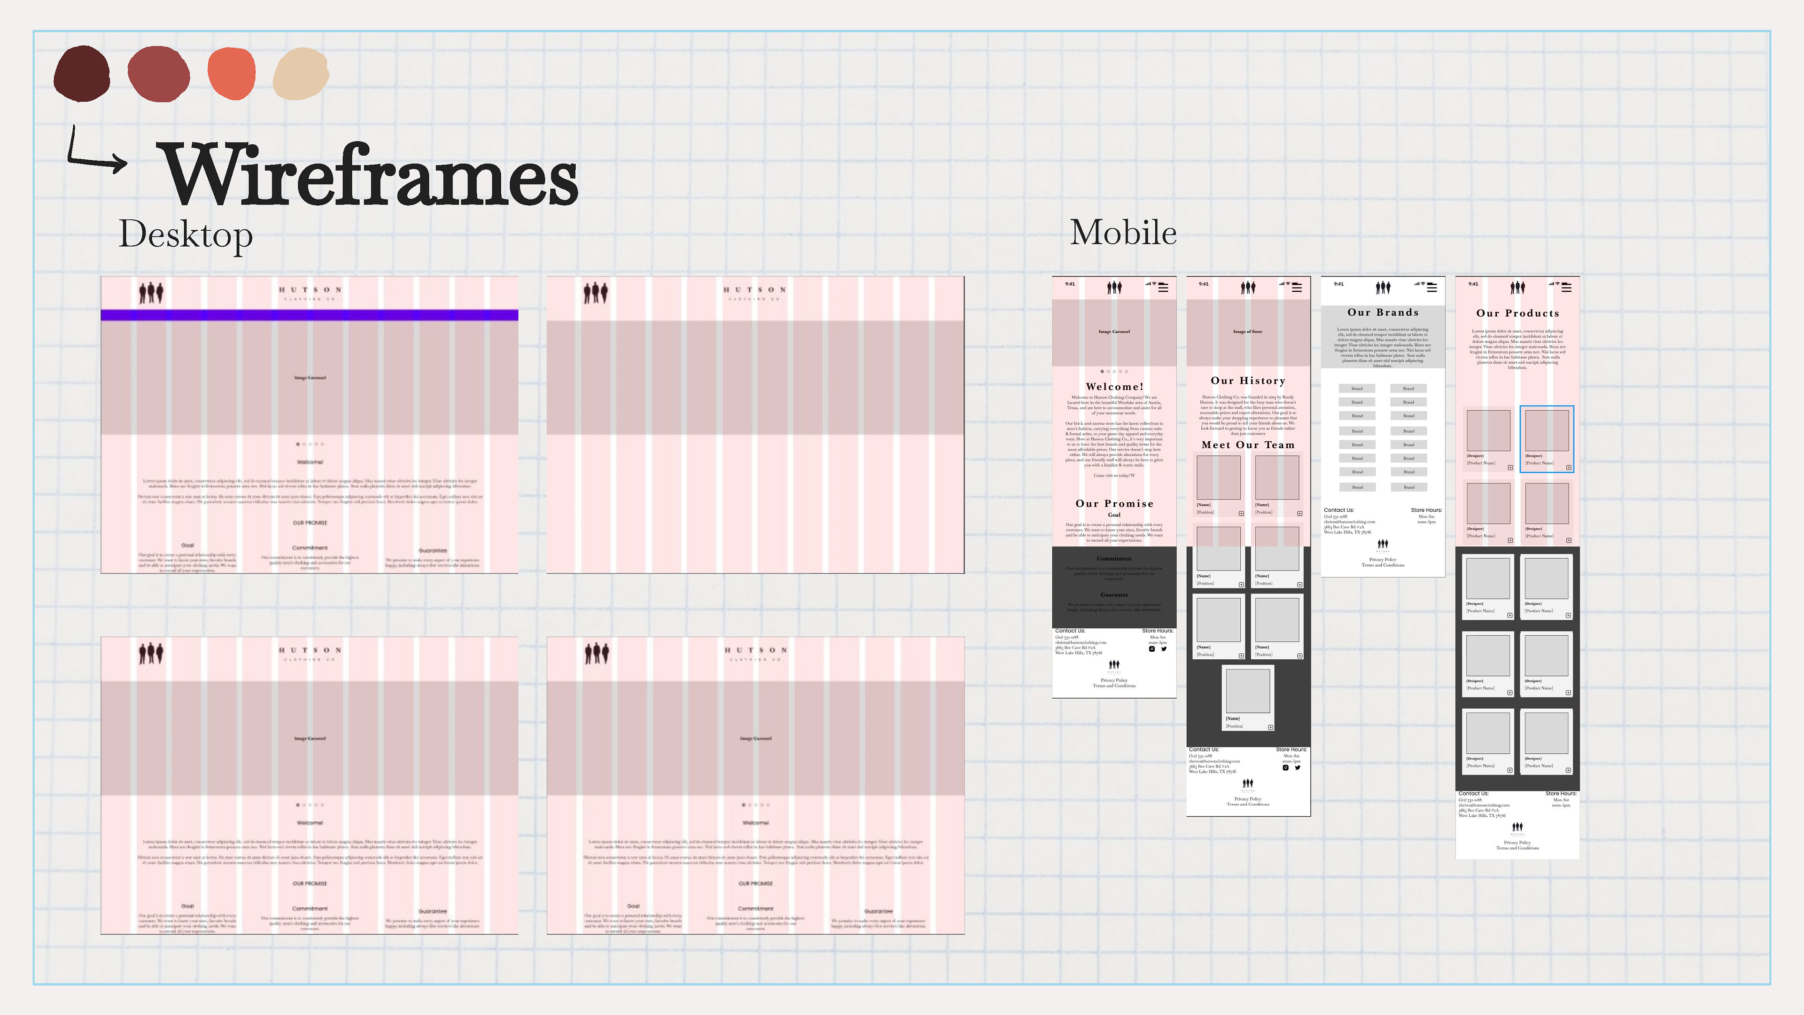
Task: Select active carousel dot in top-left desktop wireframe
Action: pos(298,444)
